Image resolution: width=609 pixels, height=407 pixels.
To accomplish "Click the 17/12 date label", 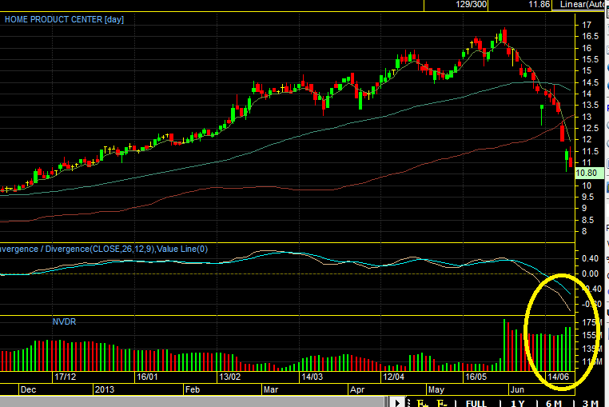I will tap(66, 377).
